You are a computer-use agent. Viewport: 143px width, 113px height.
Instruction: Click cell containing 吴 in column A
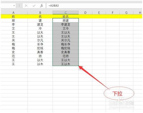click(x=14, y=40)
